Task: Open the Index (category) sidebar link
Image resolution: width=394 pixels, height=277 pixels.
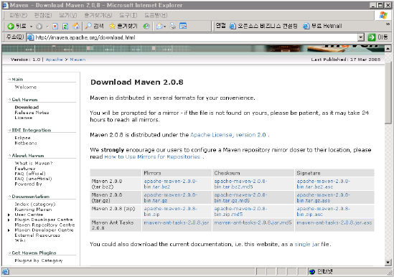Action: (35, 205)
